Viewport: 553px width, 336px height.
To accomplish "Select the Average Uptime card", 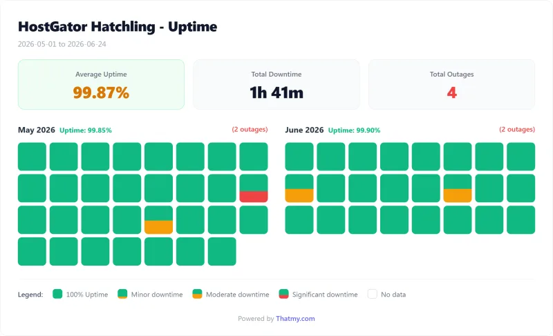I will [101, 84].
